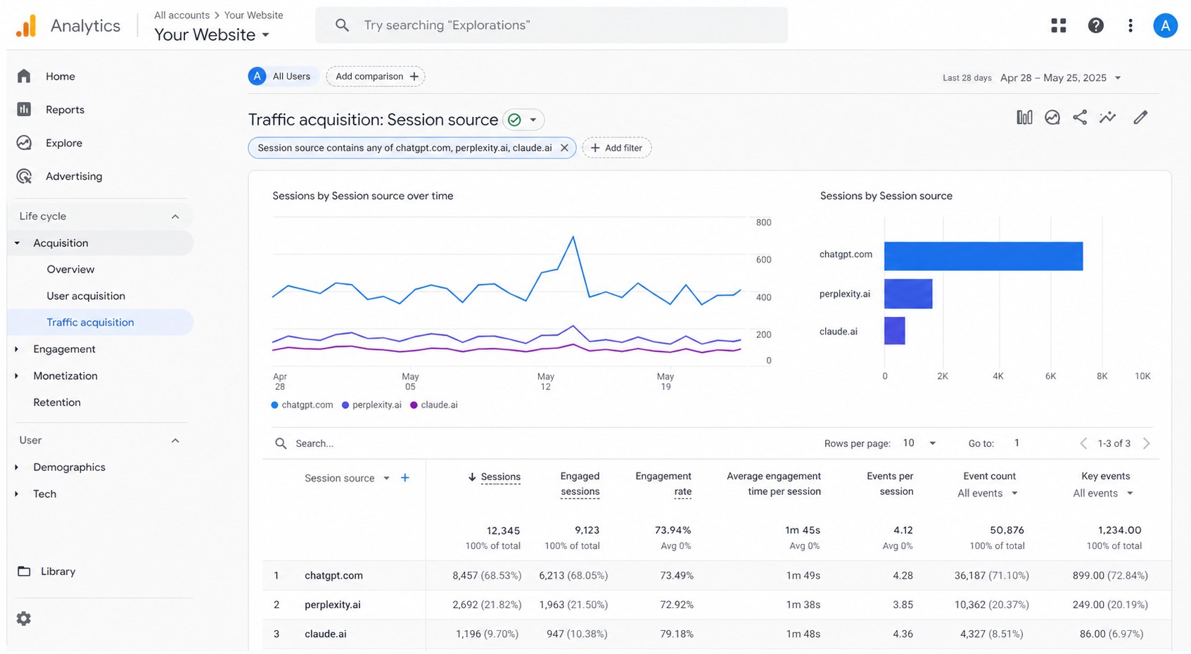
Task: Click chatgpt.com table row name
Action: 333,576
